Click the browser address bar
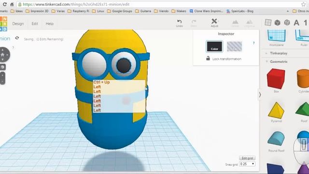 158,4
